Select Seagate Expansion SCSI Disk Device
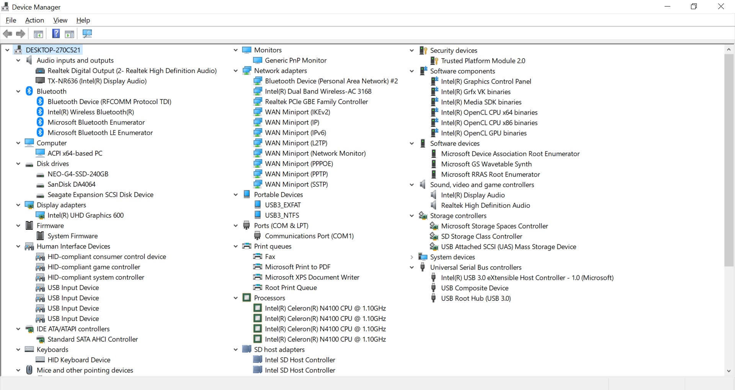Viewport: 735px width, 390px height. pos(100,195)
